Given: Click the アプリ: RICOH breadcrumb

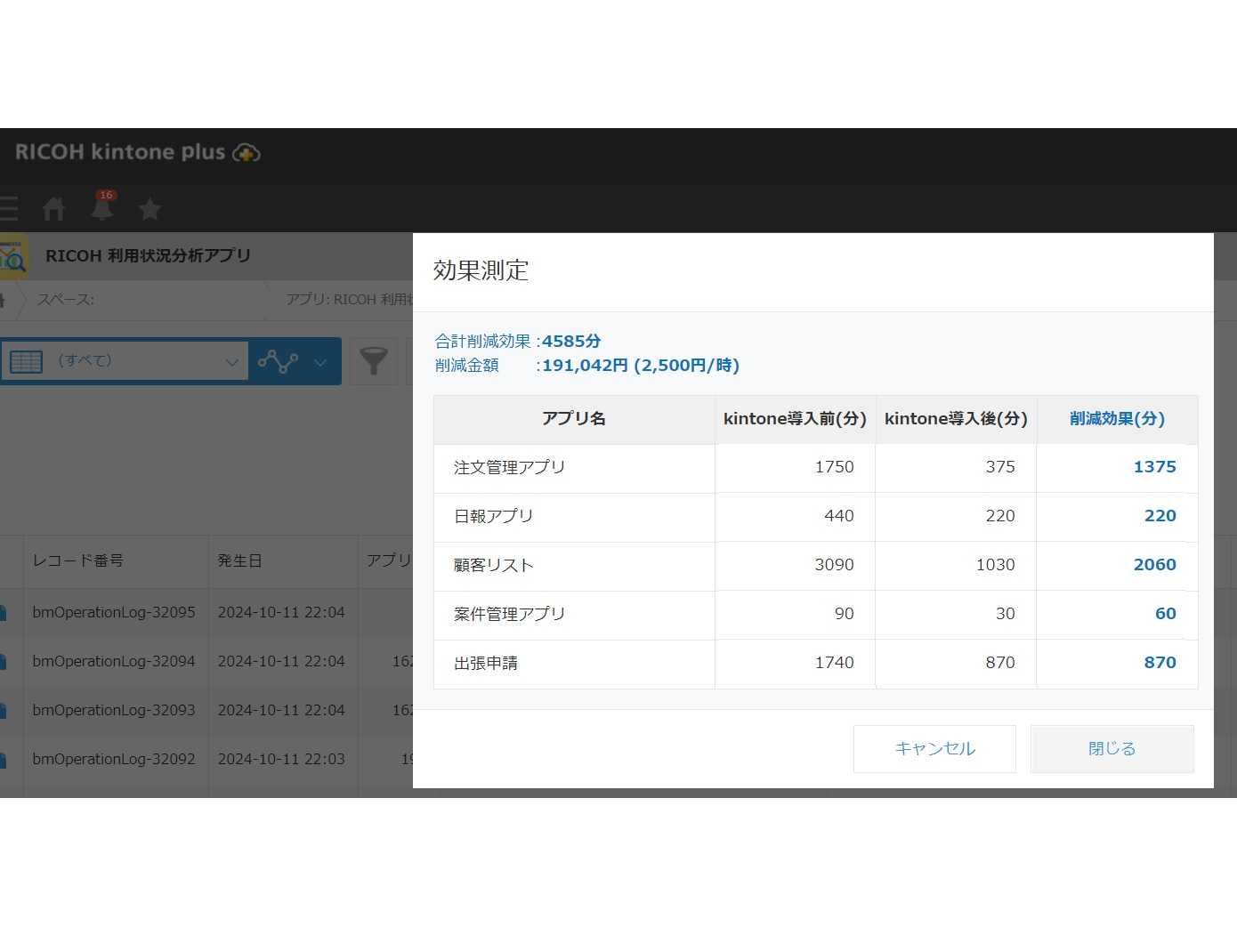Looking at the screenshot, I should 349,300.
